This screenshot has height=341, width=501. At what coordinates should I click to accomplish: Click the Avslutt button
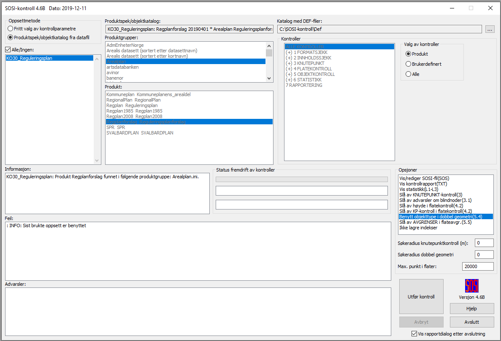471,322
